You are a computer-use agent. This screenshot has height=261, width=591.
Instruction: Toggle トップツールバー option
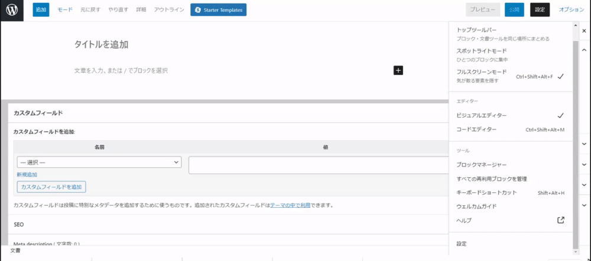[x=511, y=34]
